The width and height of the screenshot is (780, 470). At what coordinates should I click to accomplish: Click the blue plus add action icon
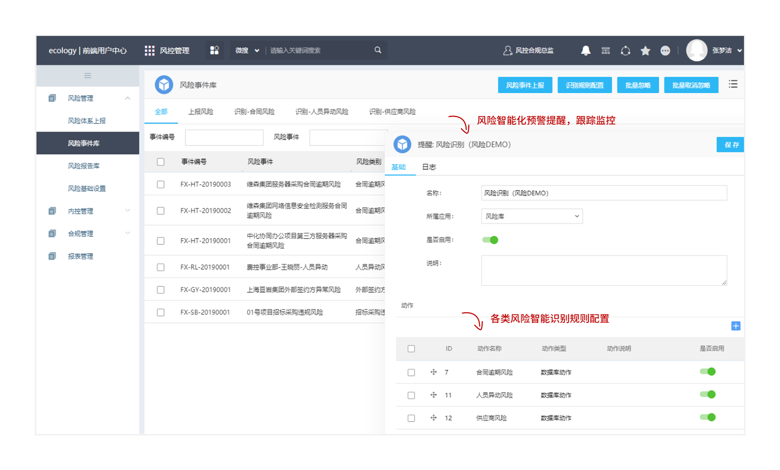(x=736, y=326)
